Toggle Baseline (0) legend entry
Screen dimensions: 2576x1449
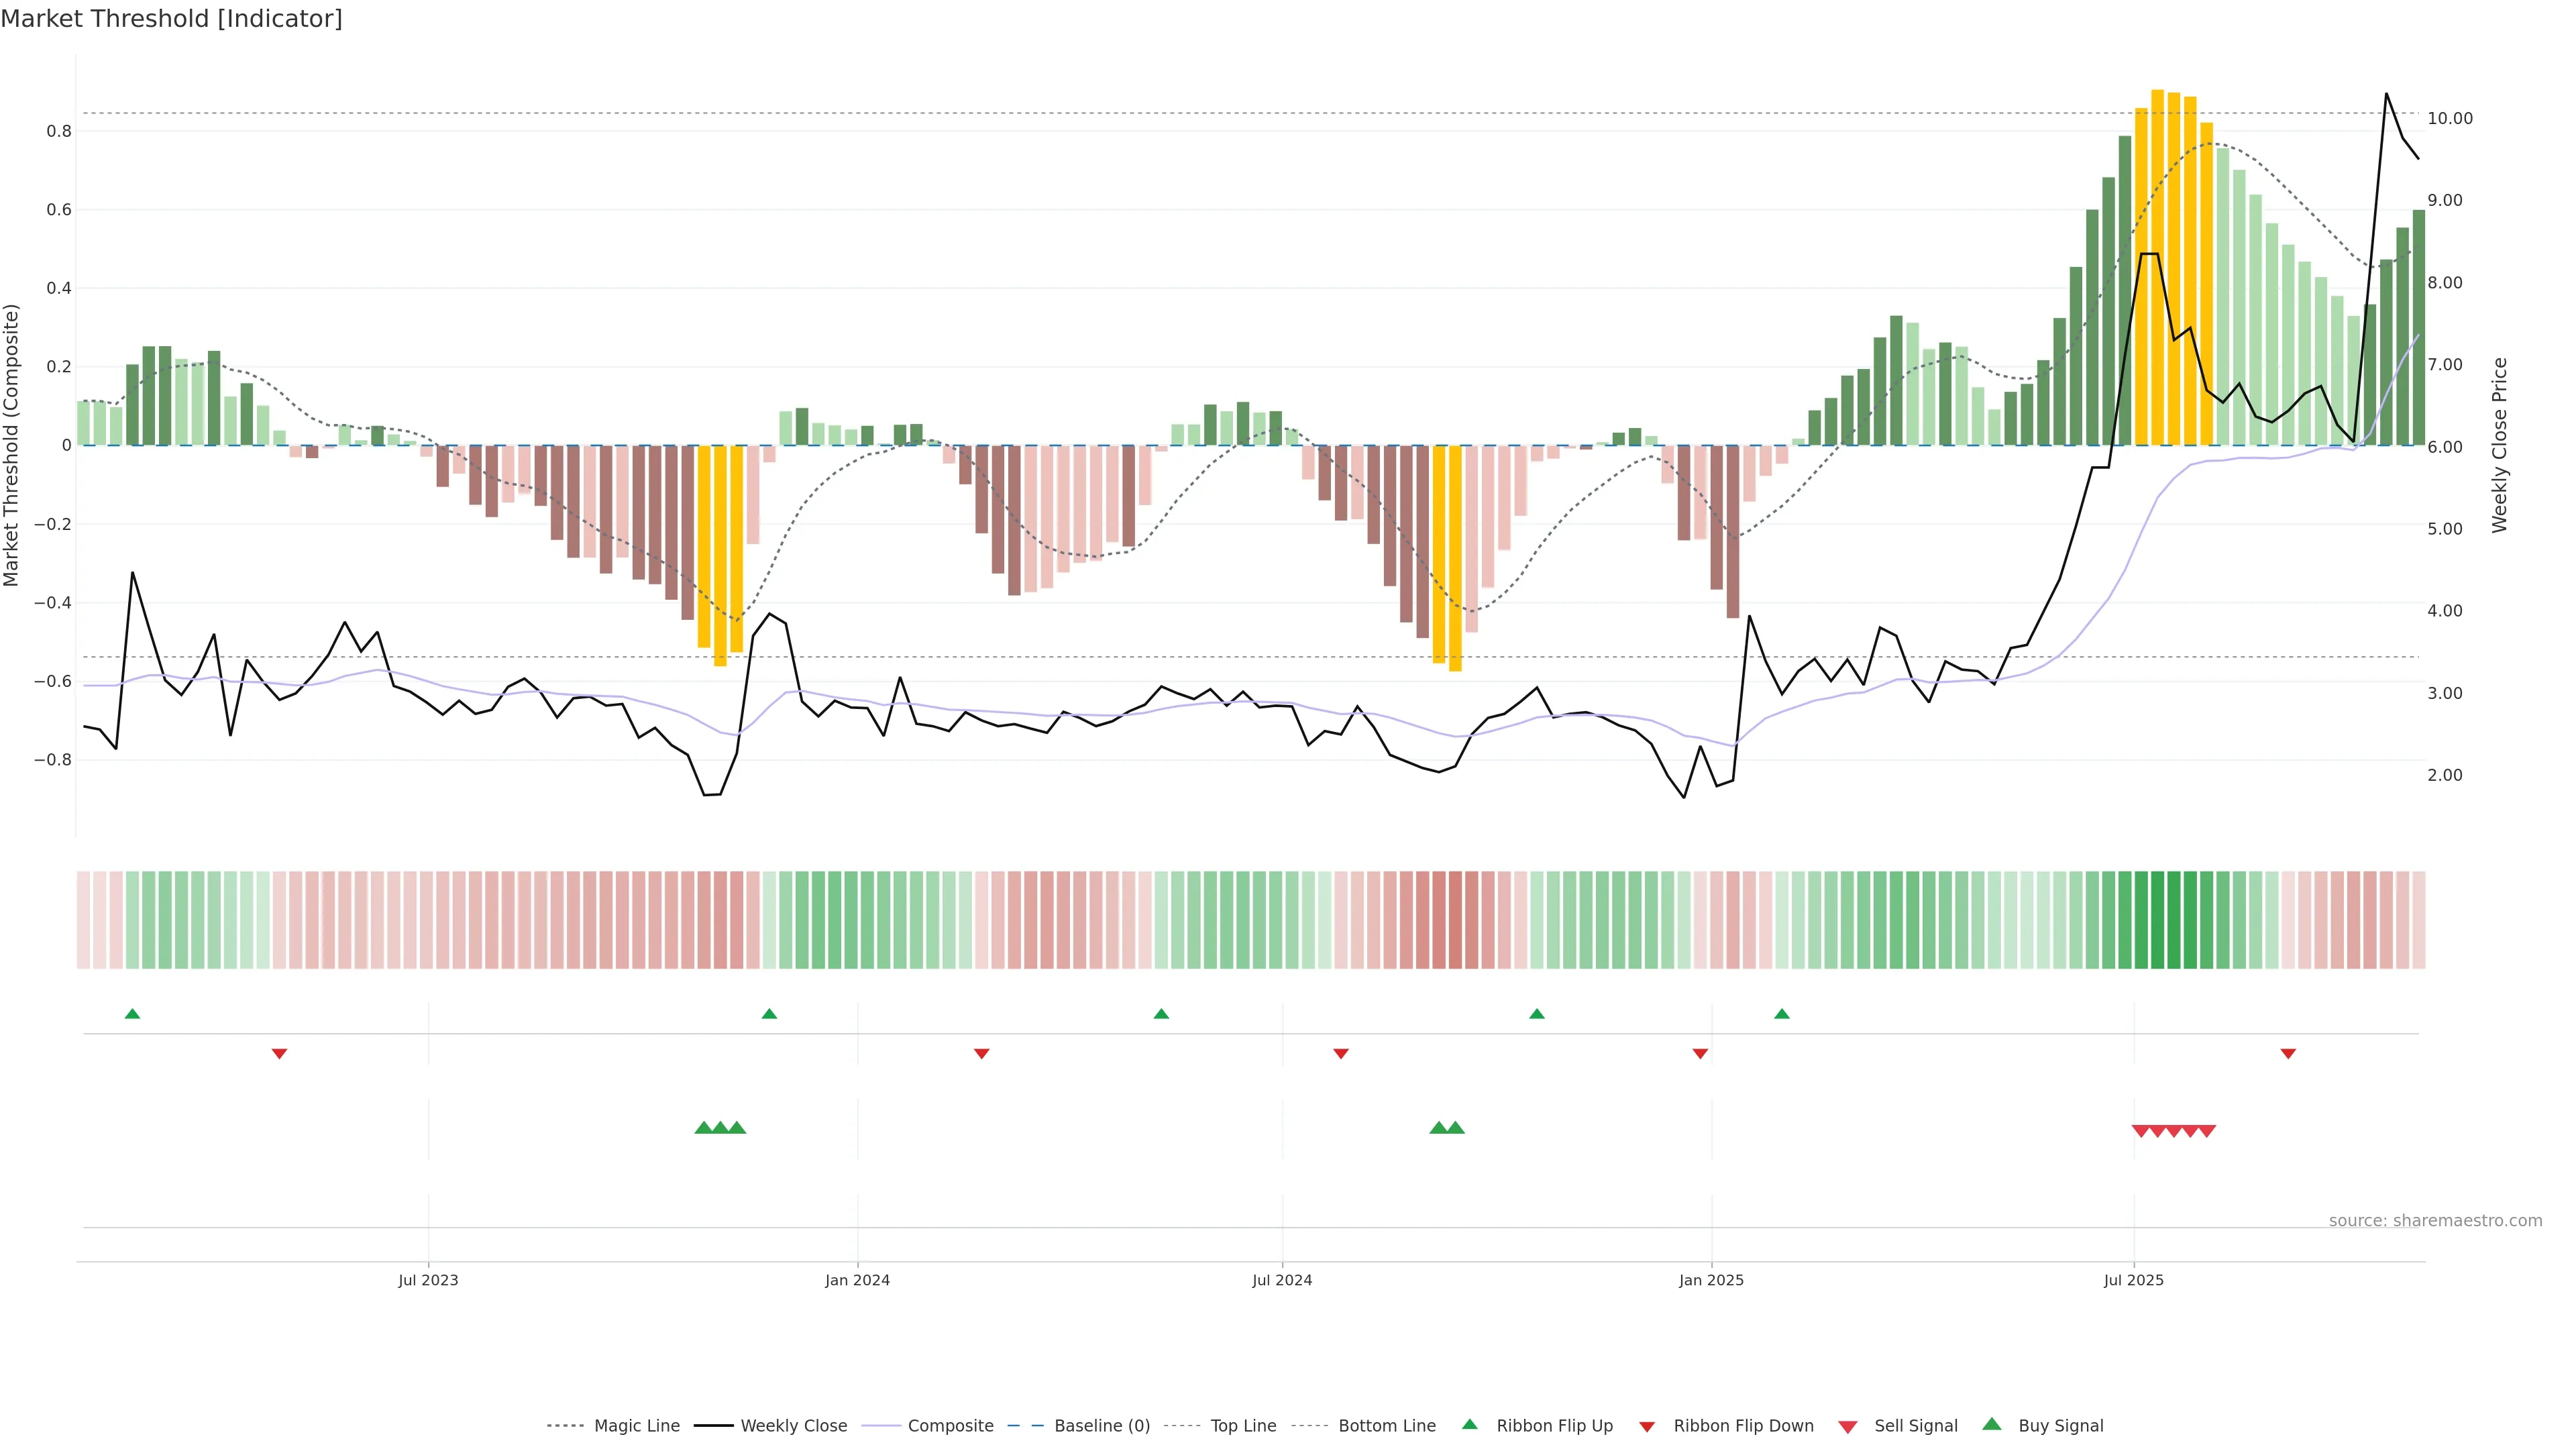1101,1426
